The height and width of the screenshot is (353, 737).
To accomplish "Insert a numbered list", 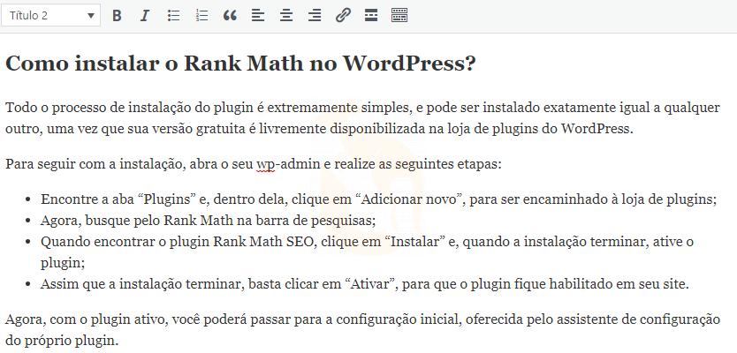I will (x=201, y=16).
